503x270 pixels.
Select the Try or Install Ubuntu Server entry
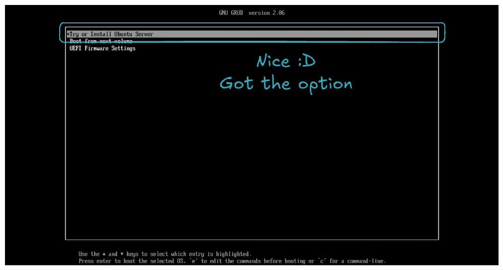[x=111, y=34]
